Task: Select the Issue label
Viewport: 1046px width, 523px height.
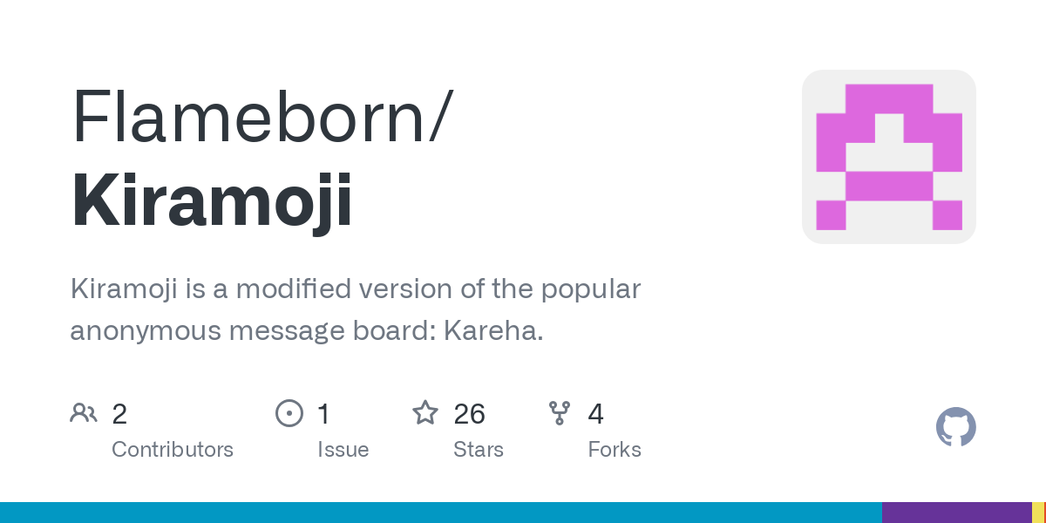Action: point(343,450)
